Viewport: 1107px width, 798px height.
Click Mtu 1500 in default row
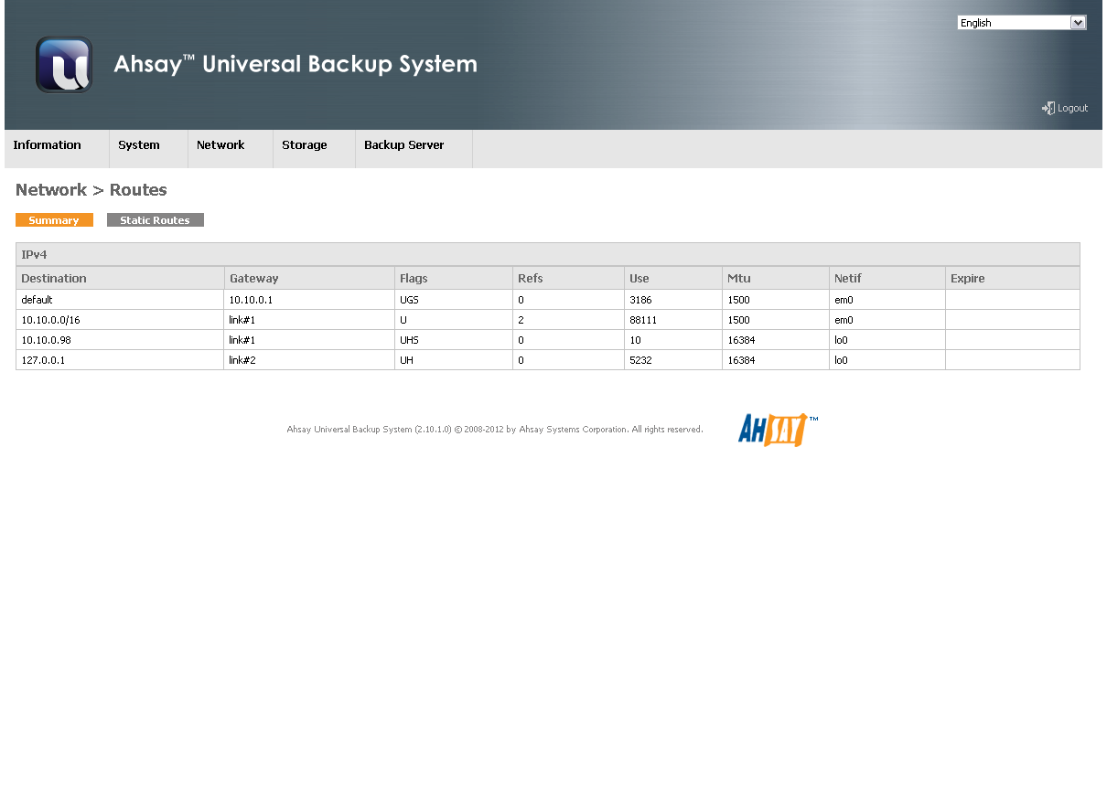(x=738, y=300)
